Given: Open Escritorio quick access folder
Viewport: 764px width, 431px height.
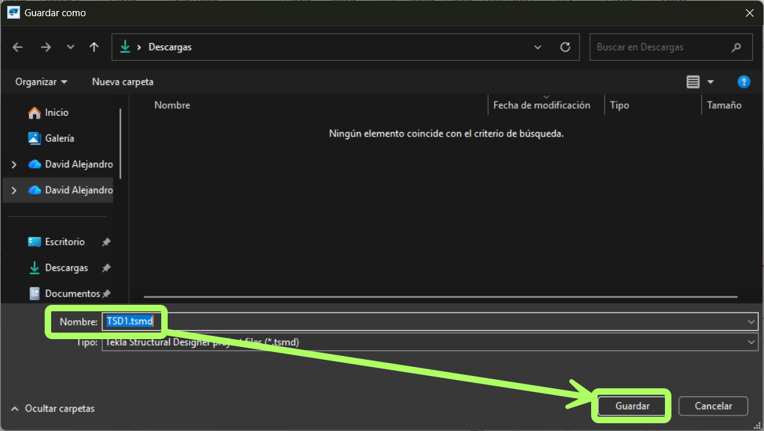Looking at the screenshot, I should tap(56, 242).
